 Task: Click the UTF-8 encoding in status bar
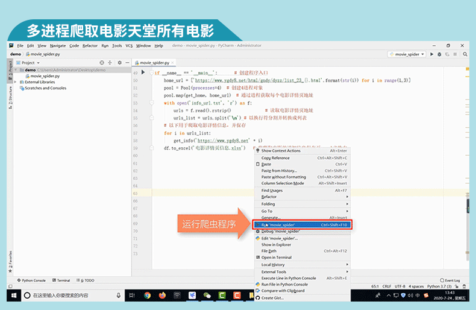400,286
